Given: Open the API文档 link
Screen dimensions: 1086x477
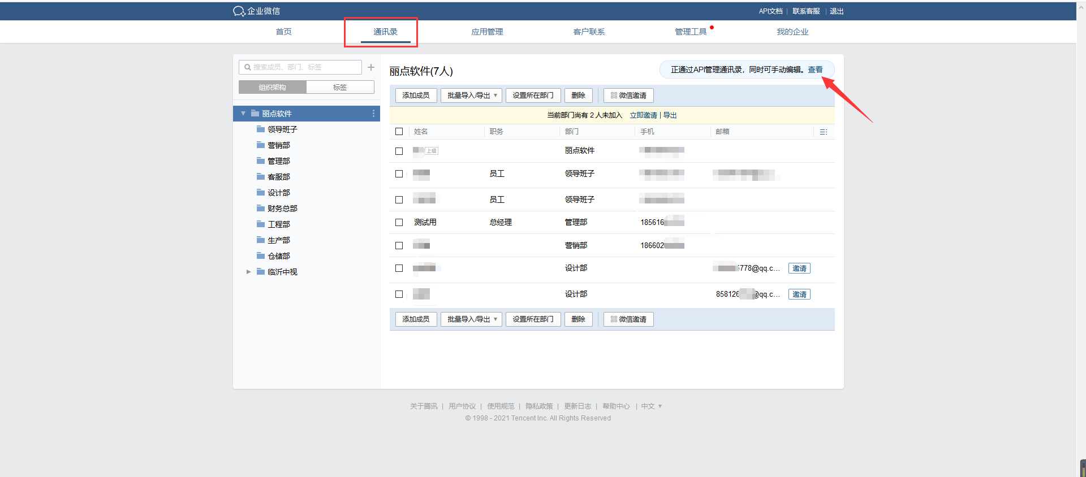Looking at the screenshot, I should click(770, 11).
